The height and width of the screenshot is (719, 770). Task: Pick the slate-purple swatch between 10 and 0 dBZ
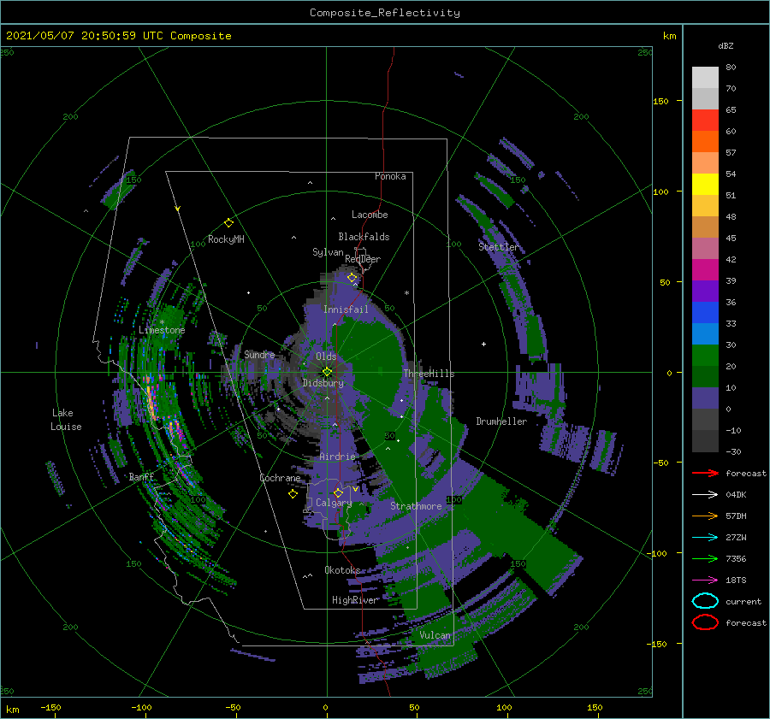pyautogui.click(x=705, y=398)
